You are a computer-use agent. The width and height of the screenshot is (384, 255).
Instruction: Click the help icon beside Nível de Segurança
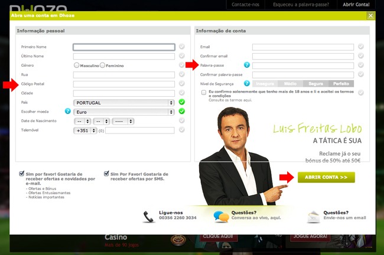pos(247,83)
